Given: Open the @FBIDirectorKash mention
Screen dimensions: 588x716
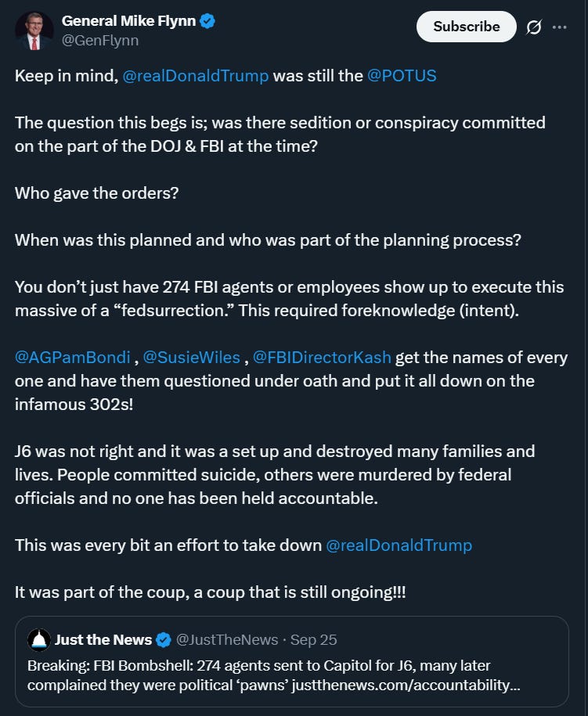Looking at the screenshot, I should click(322, 358).
